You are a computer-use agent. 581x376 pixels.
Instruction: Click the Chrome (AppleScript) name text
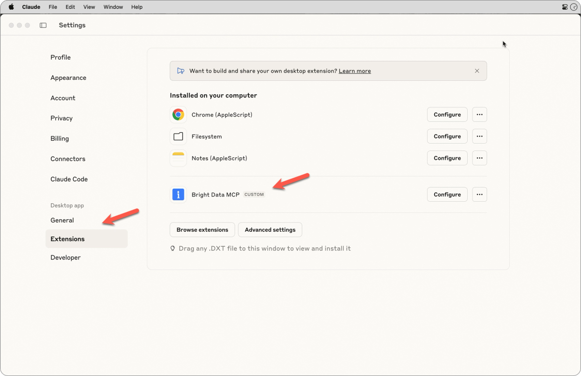tap(222, 115)
